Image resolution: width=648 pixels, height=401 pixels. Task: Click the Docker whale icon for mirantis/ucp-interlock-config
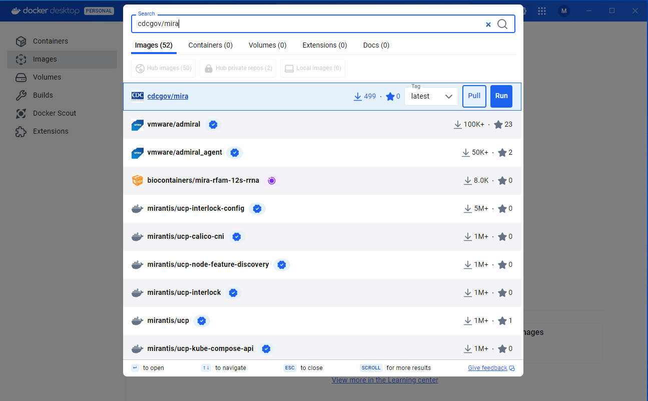(x=138, y=209)
